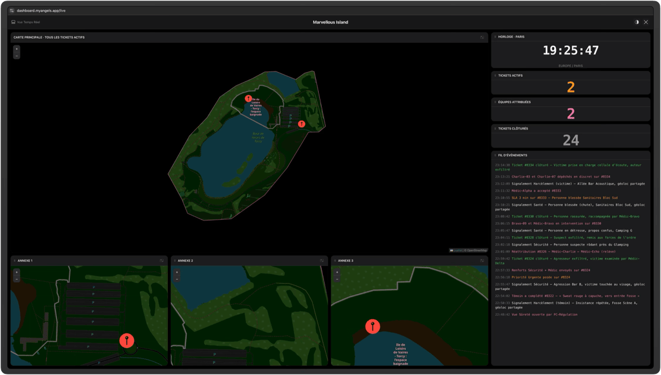This screenshot has height=375, width=661.
Task: Select the red pin near the swimming area
Action: pyautogui.click(x=249, y=98)
